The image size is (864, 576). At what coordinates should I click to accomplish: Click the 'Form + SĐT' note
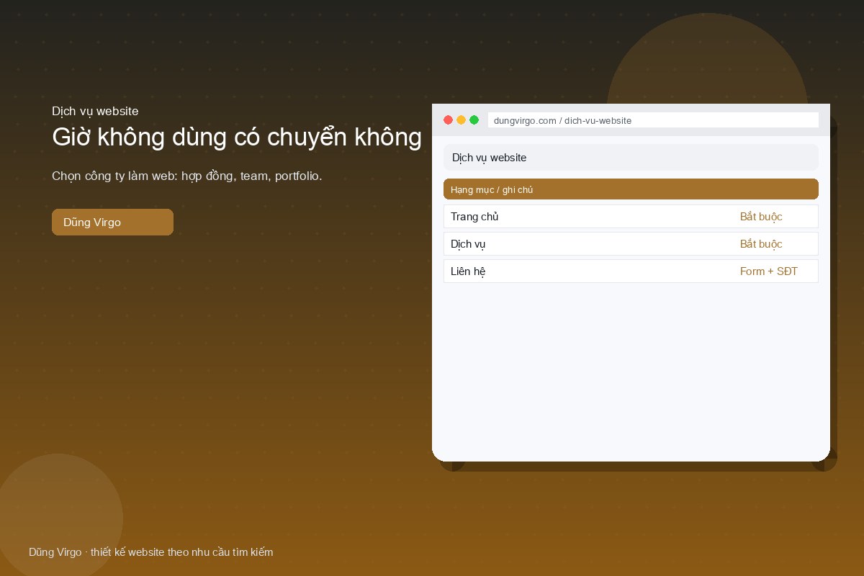point(769,271)
